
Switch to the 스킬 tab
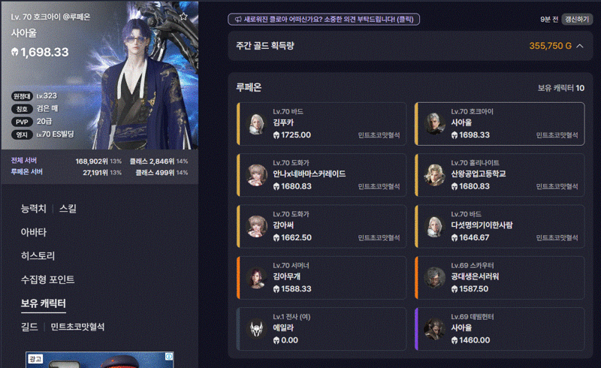click(68, 209)
